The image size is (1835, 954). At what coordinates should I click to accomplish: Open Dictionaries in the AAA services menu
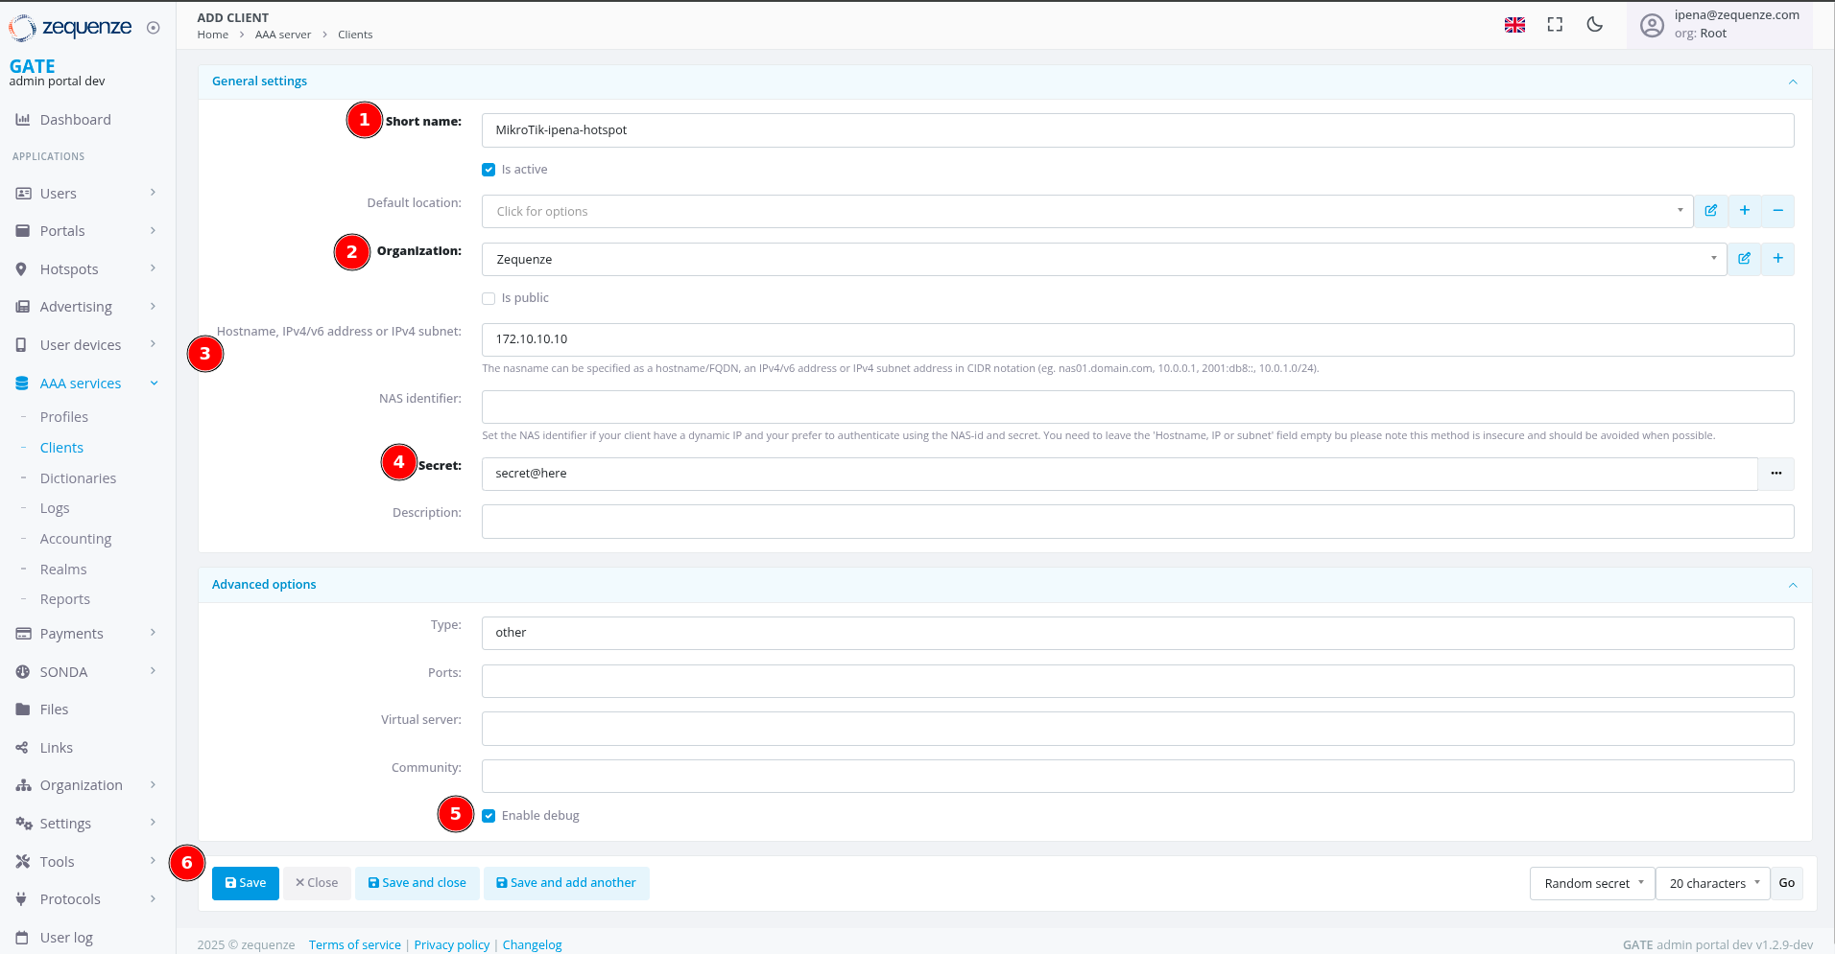pos(78,478)
